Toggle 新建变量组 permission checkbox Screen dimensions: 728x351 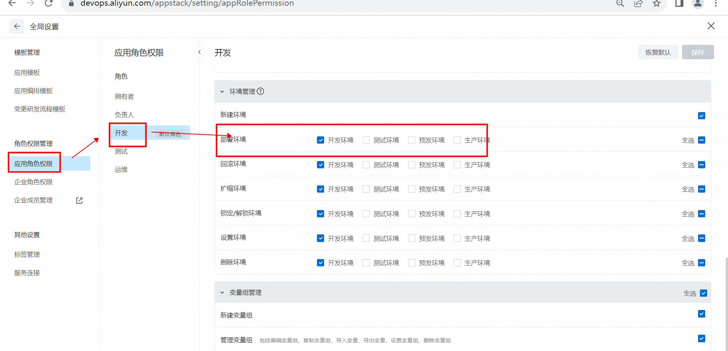pyautogui.click(x=701, y=314)
